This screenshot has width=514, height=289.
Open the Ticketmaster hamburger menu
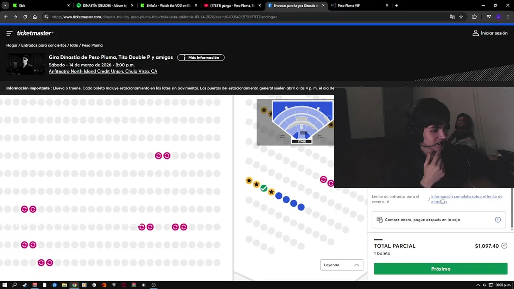tap(10, 33)
